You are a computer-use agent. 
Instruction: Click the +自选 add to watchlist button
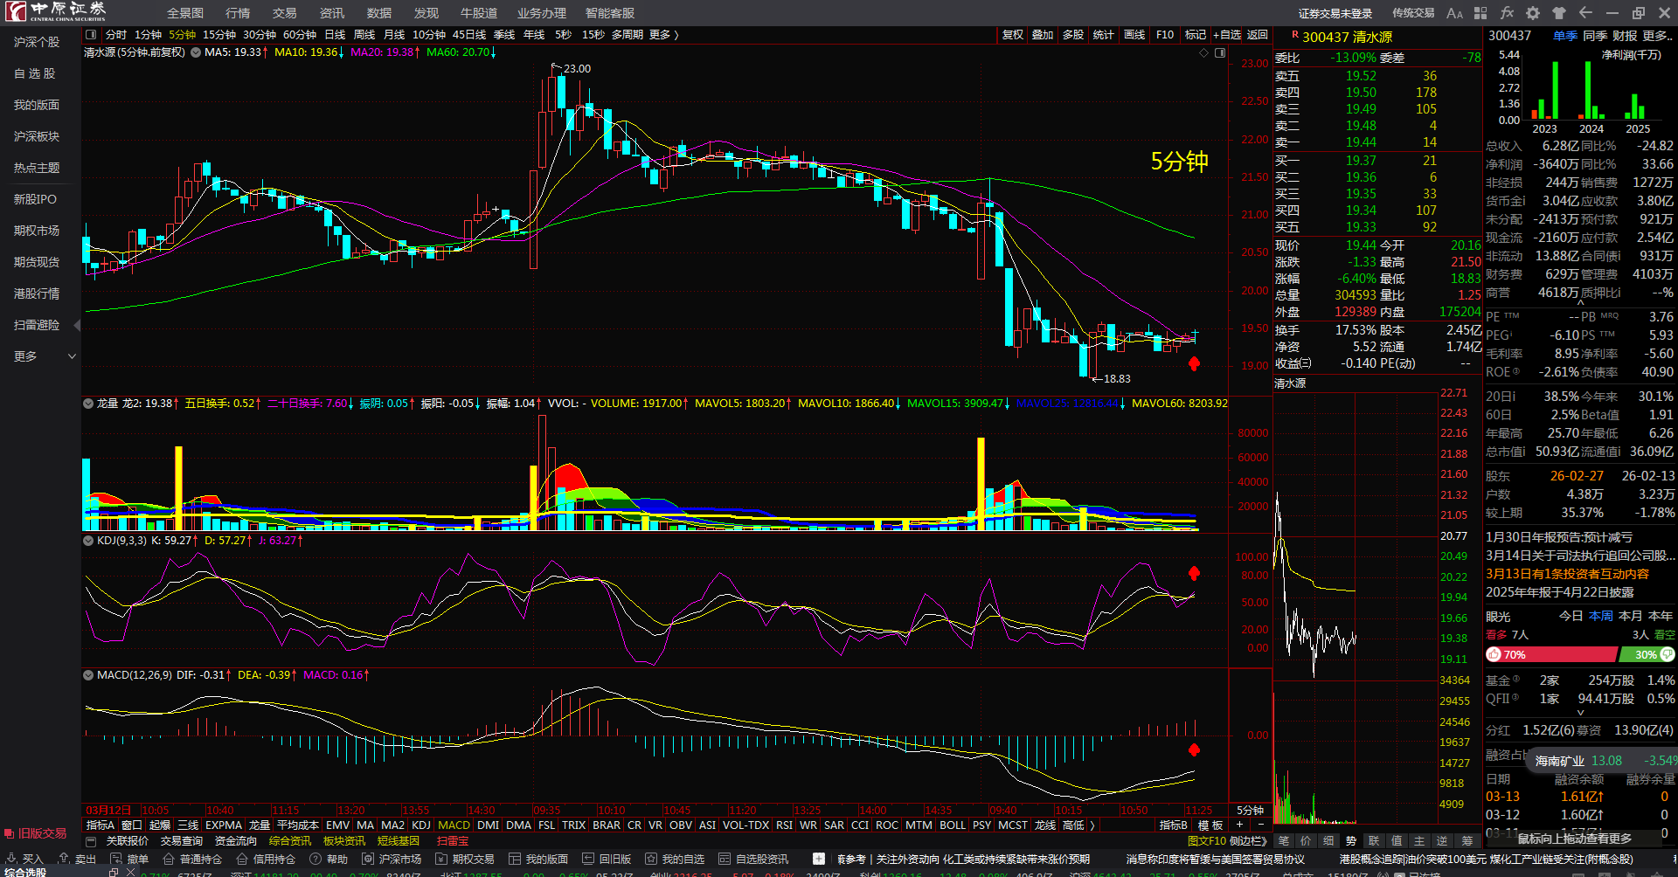point(1227,35)
